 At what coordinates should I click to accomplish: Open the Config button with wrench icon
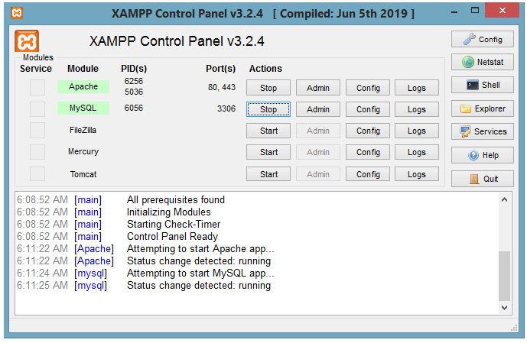(x=483, y=39)
